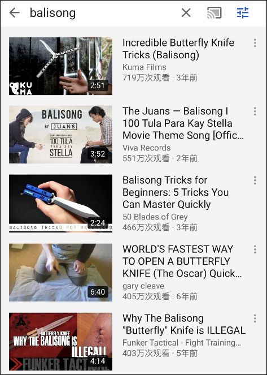Play the Funker Tactical illegal balisong thumbnail
This screenshot has height=375, width=267.
click(x=60, y=342)
